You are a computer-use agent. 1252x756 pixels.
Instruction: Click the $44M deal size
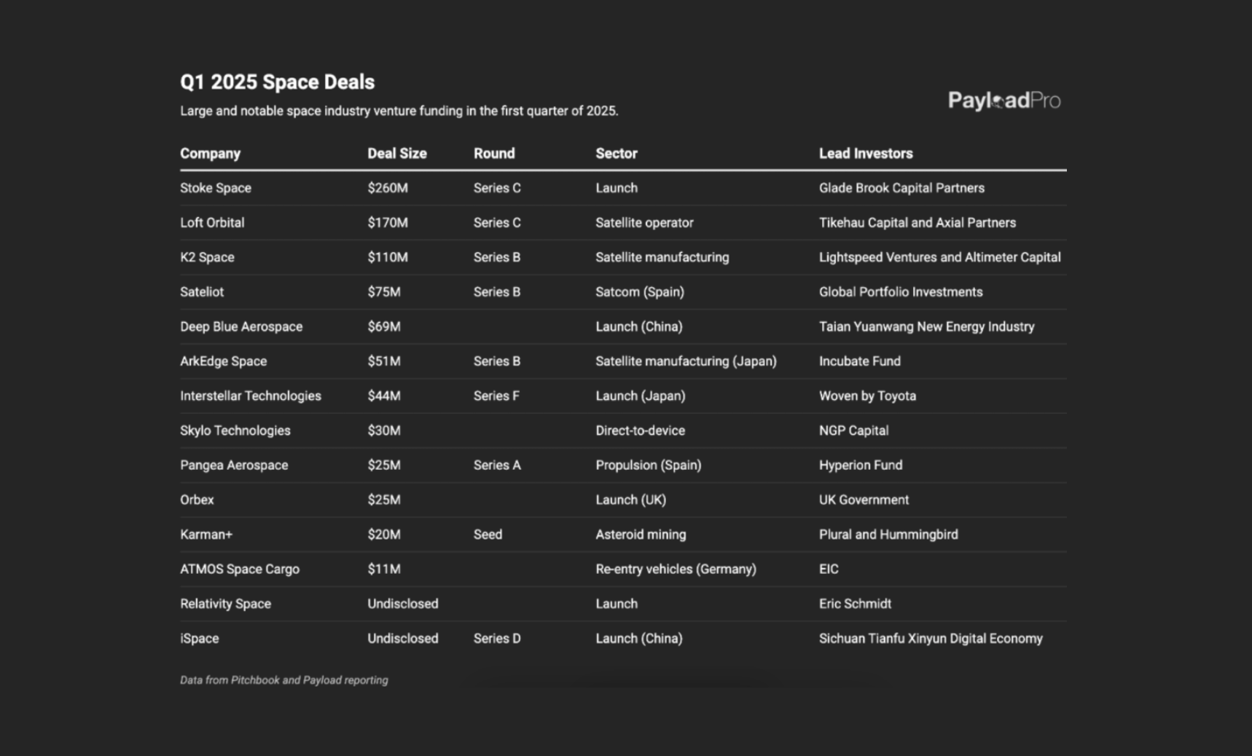point(384,396)
